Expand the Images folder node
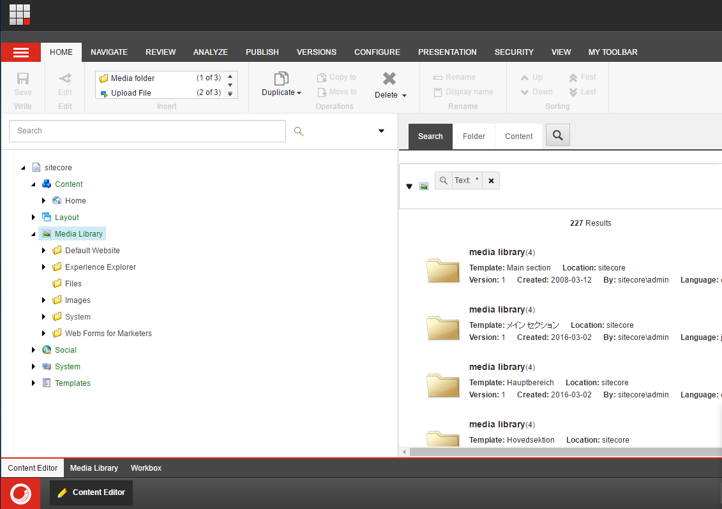722x509 pixels. [44, 300]
